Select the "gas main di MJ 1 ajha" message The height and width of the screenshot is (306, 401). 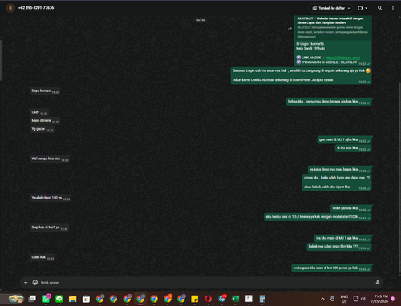point(344,140)
